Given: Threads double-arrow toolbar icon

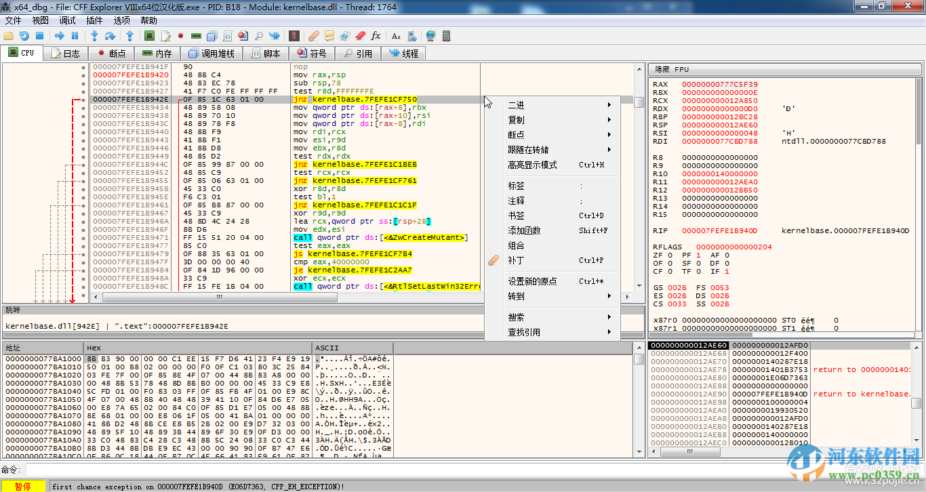Looking at the screenshot, I should click(274, 35).
